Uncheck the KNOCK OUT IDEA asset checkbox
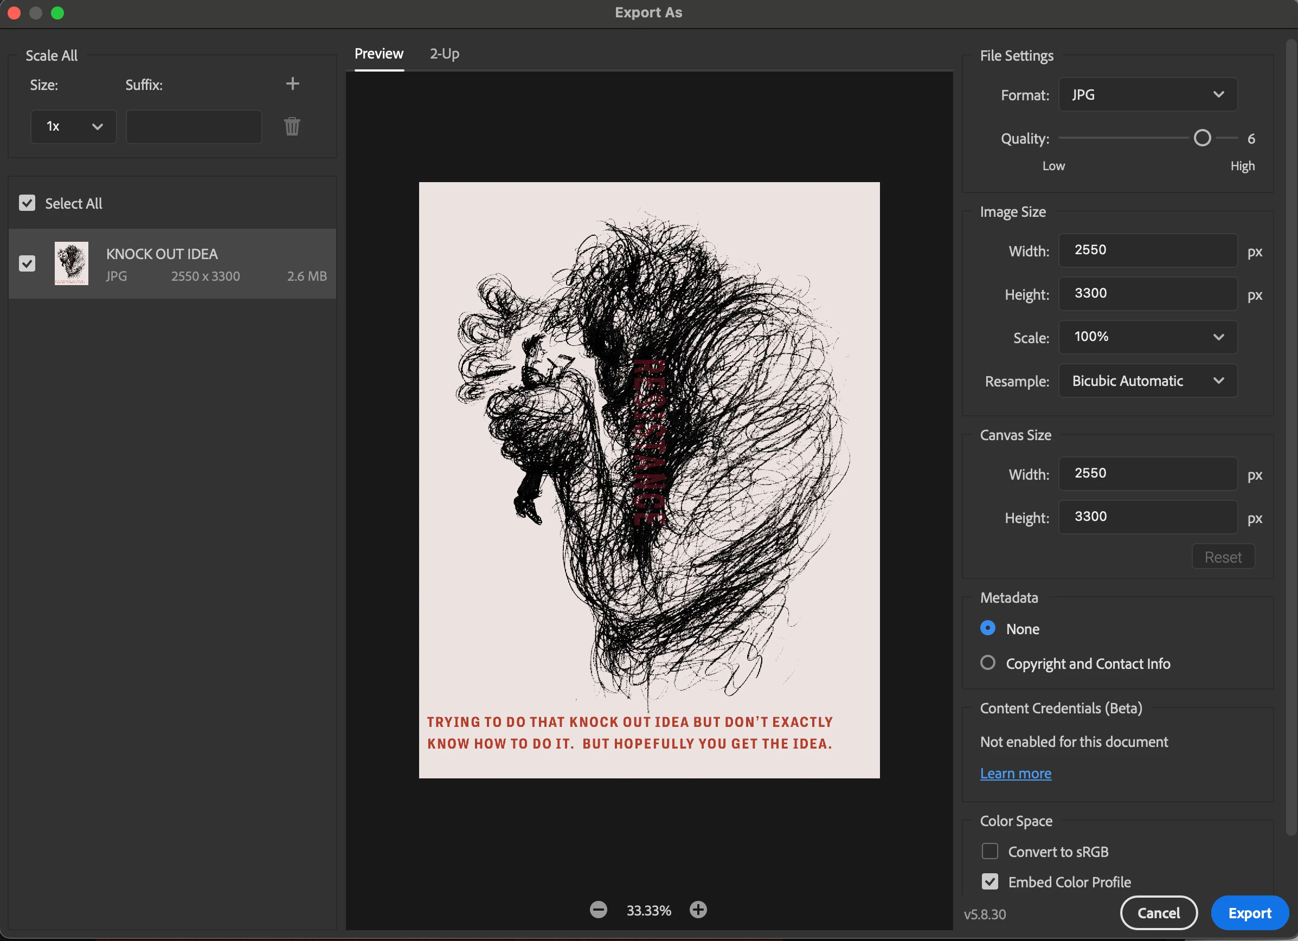This screenshot has height=941, width=1298. click(x=27, y=264)
